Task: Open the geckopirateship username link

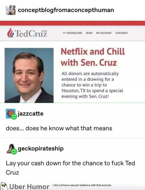Action: point(41,149)
